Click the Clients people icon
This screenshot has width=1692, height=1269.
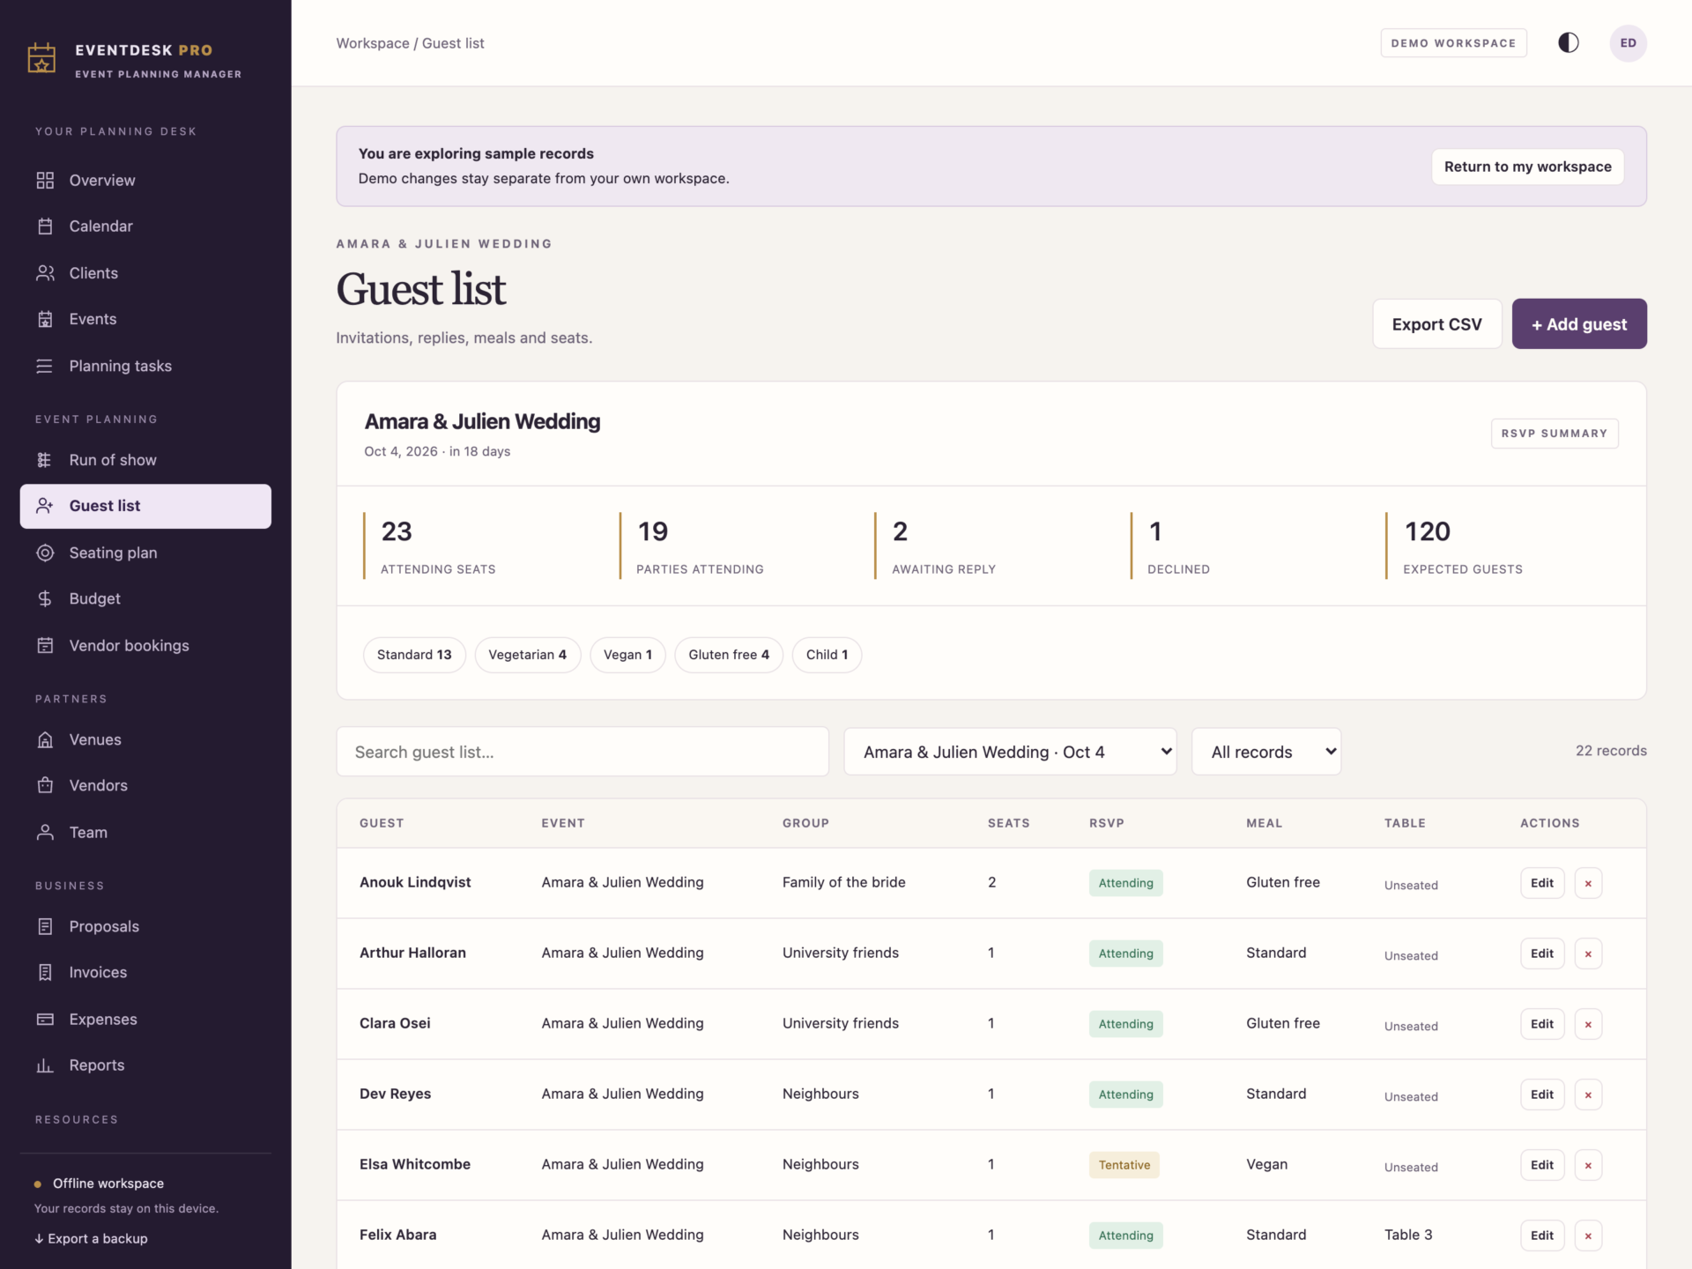point(45,273)
